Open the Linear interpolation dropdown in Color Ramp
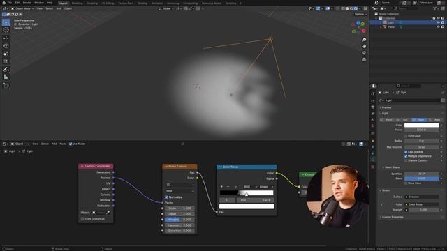This screenshot has height=251, width=447. pyautogui.click(x=266, y=187)
